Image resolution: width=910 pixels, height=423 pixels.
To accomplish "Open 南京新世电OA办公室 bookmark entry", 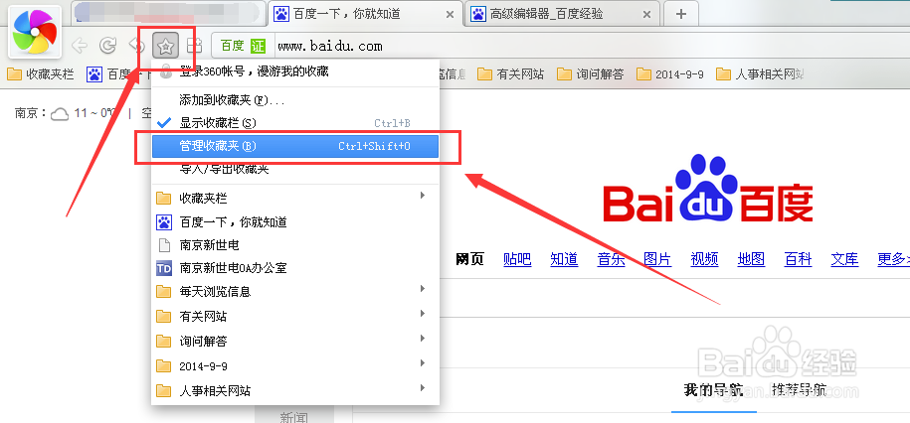I will [x=294, y=268].
